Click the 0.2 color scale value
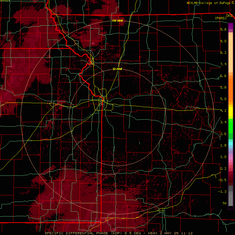The height and width of the screenshot is (235, 235). pos(223,168)
